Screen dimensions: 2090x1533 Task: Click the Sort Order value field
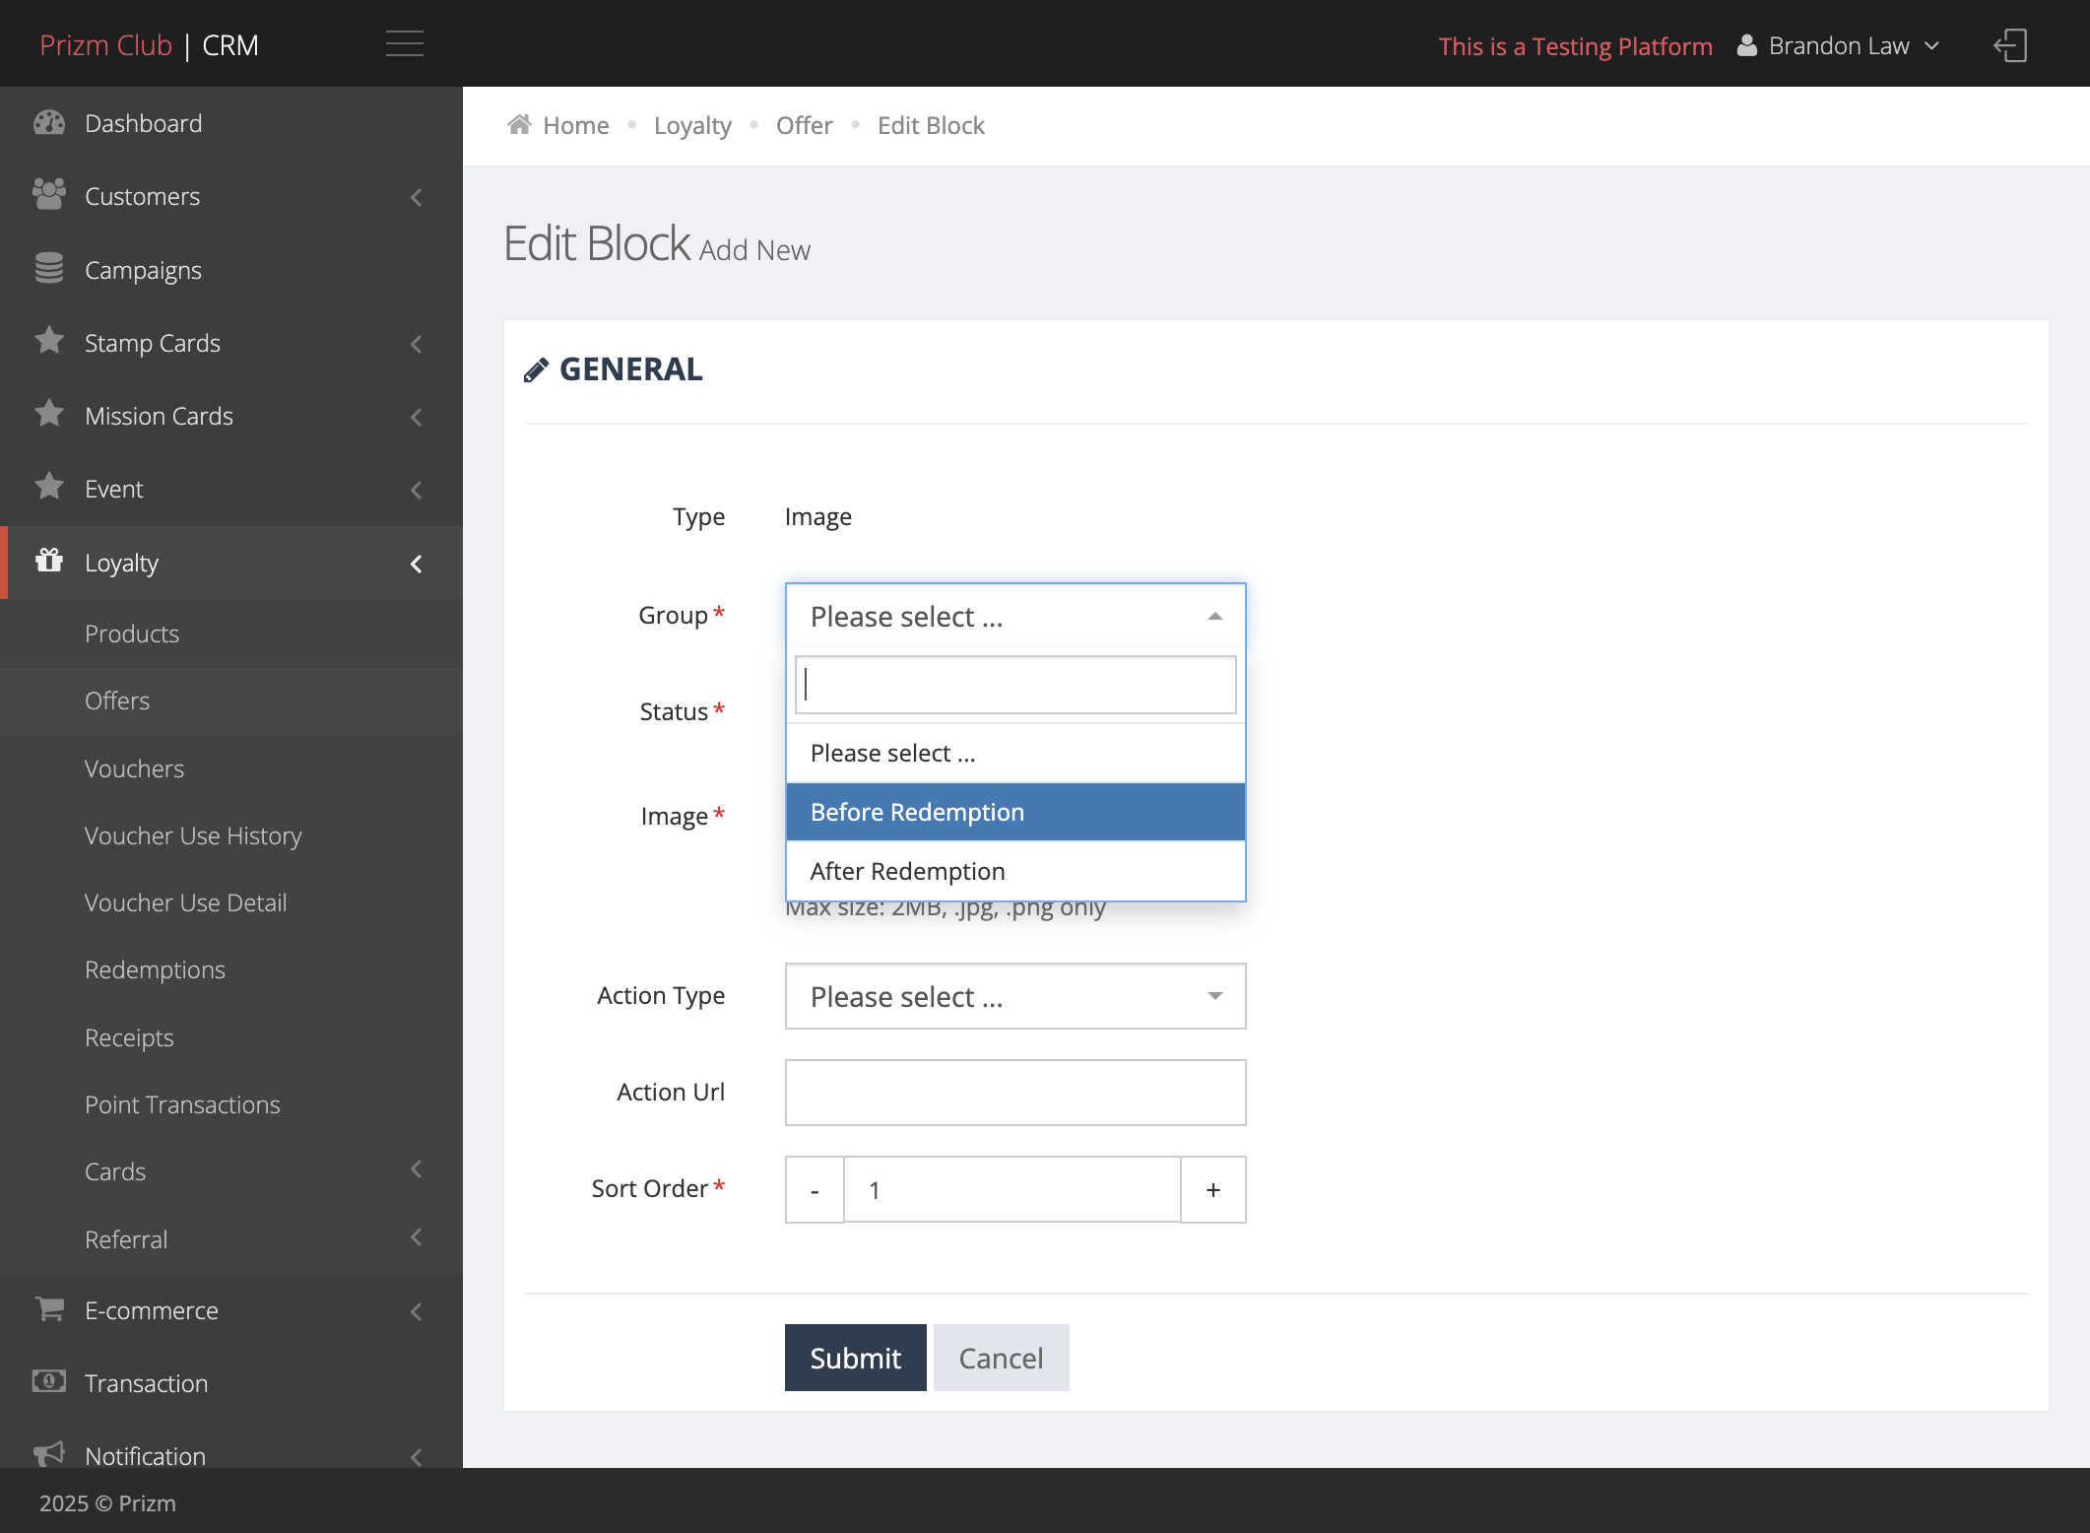point(1012,1189)
